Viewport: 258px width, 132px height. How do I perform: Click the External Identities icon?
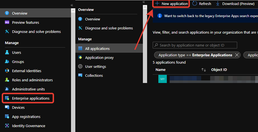[7, 71]
